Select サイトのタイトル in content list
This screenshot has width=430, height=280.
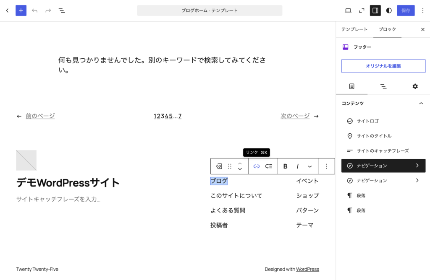click(x=383, y=136)
